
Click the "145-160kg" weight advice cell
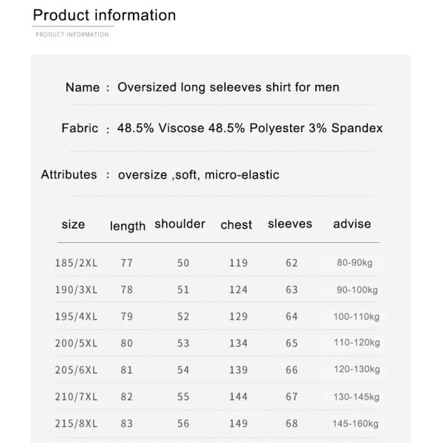(355, 424)
